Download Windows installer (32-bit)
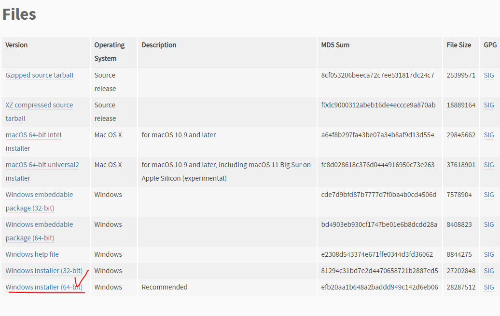Viewport: 500px width, 316px height. (44, 271)
